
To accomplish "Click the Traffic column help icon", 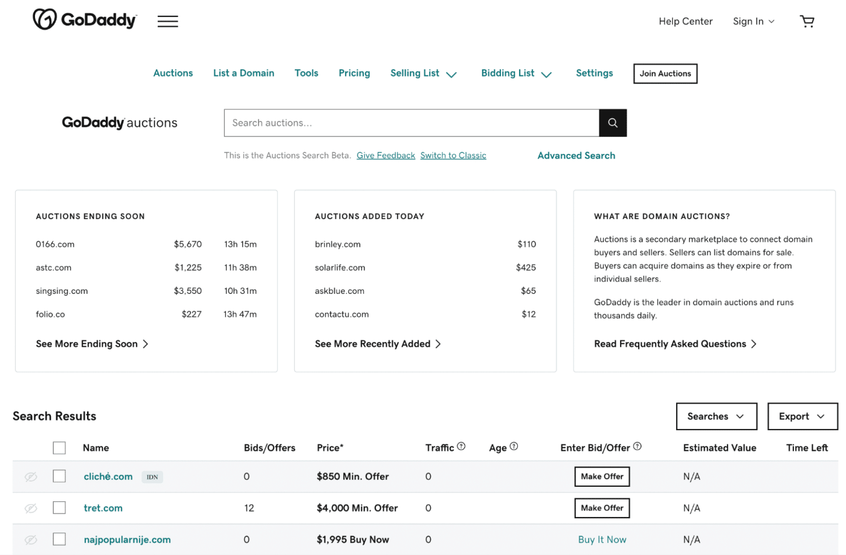I will pos(460,445).
